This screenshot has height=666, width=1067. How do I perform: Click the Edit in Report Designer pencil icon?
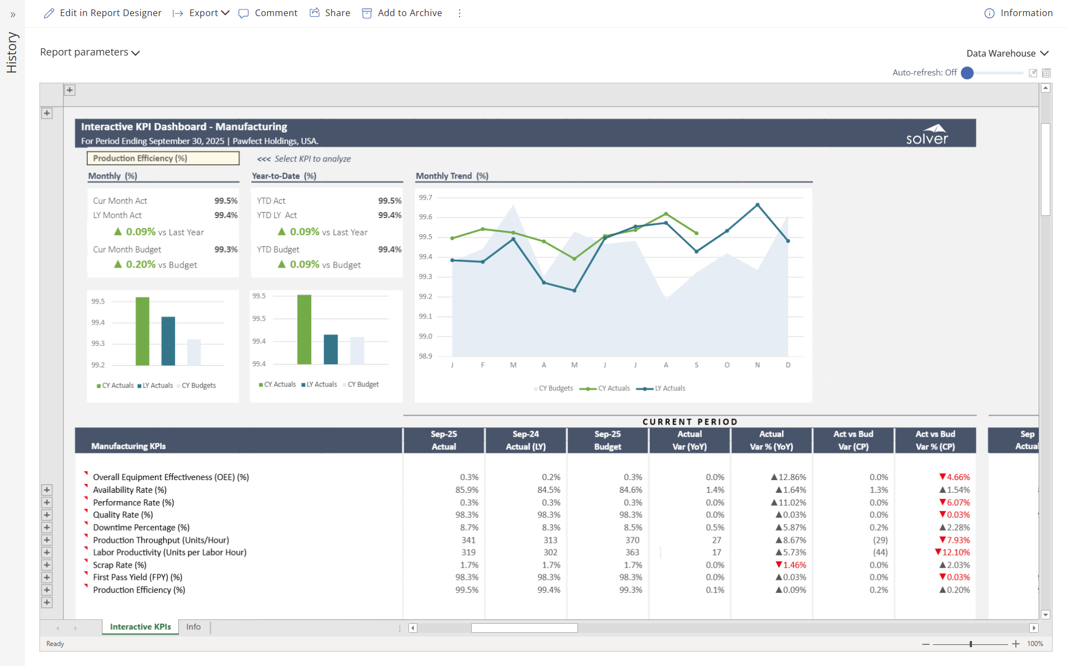[x=49, y=13]
